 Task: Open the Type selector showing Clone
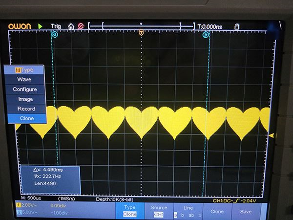click(130, 211)
